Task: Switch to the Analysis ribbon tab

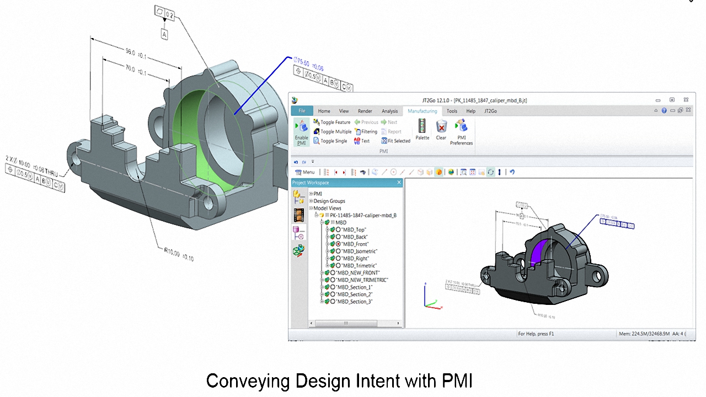Action: [389, 111]
